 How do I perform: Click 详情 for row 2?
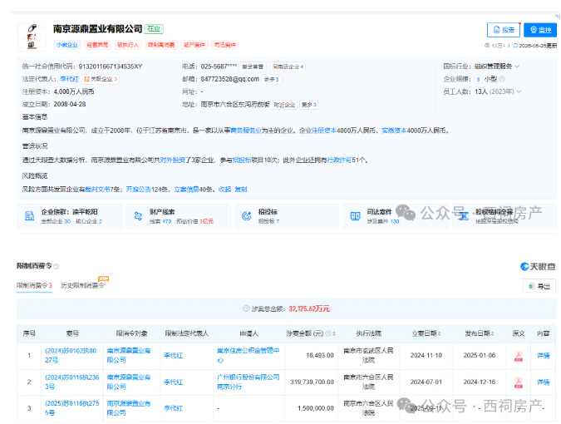click(543, 382)
